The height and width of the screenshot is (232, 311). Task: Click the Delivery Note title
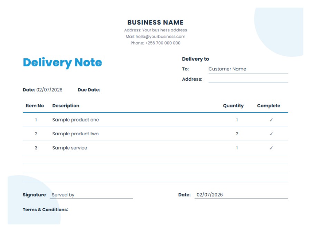[62, 62]
